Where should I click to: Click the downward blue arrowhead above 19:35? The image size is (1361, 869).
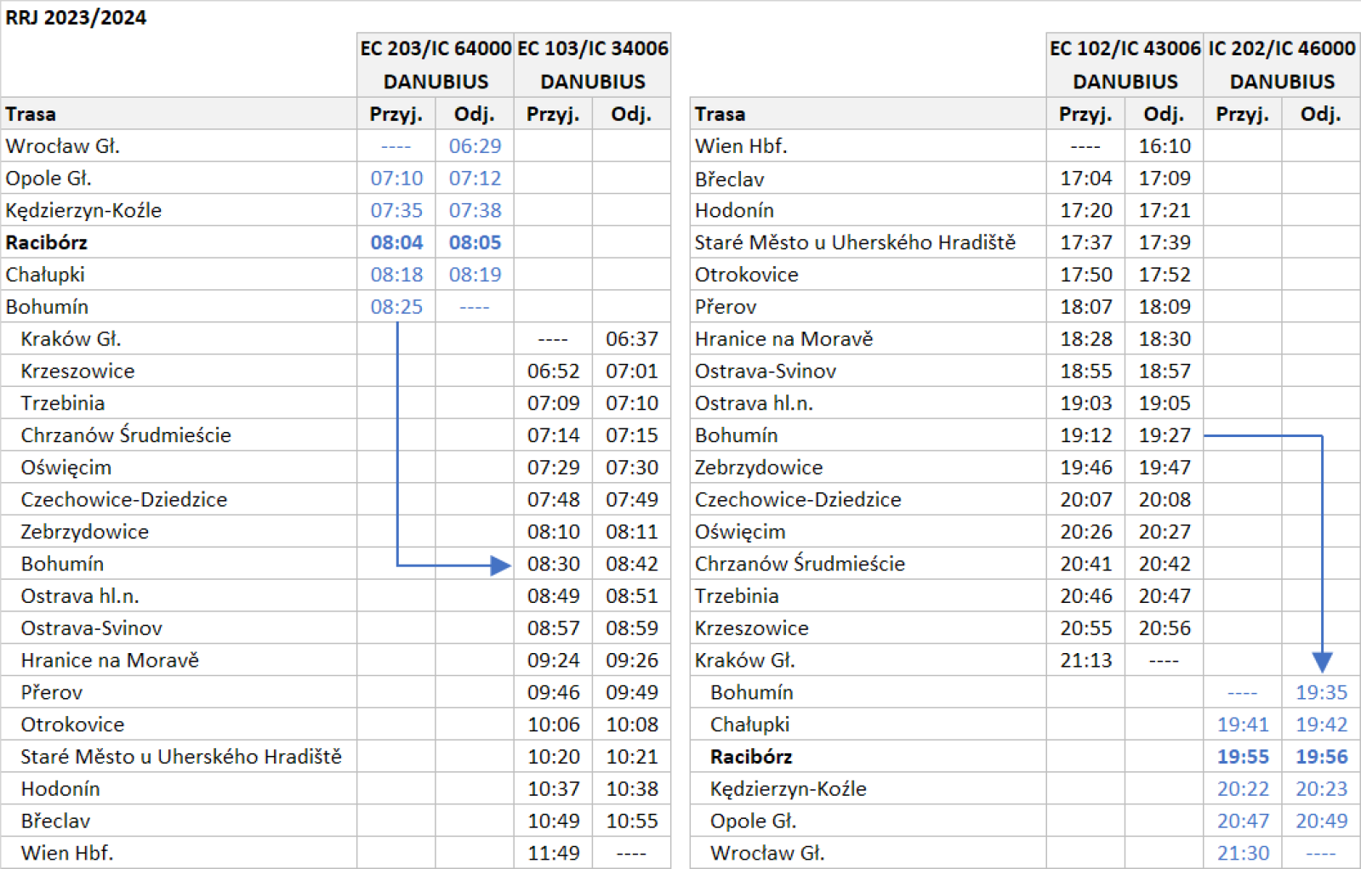[x=1322, y=662]
